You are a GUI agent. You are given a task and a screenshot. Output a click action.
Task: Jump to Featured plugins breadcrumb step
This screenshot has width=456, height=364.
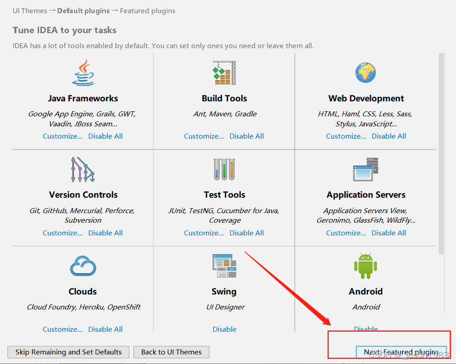click(x=148, y=11)
